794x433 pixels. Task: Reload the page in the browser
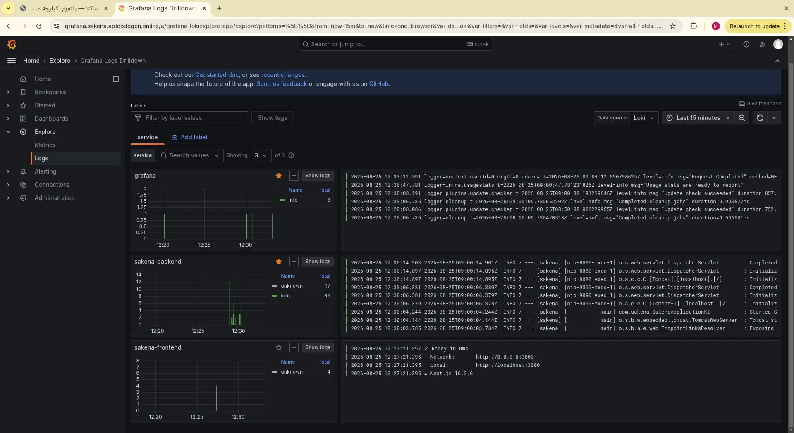coord(39,26)
